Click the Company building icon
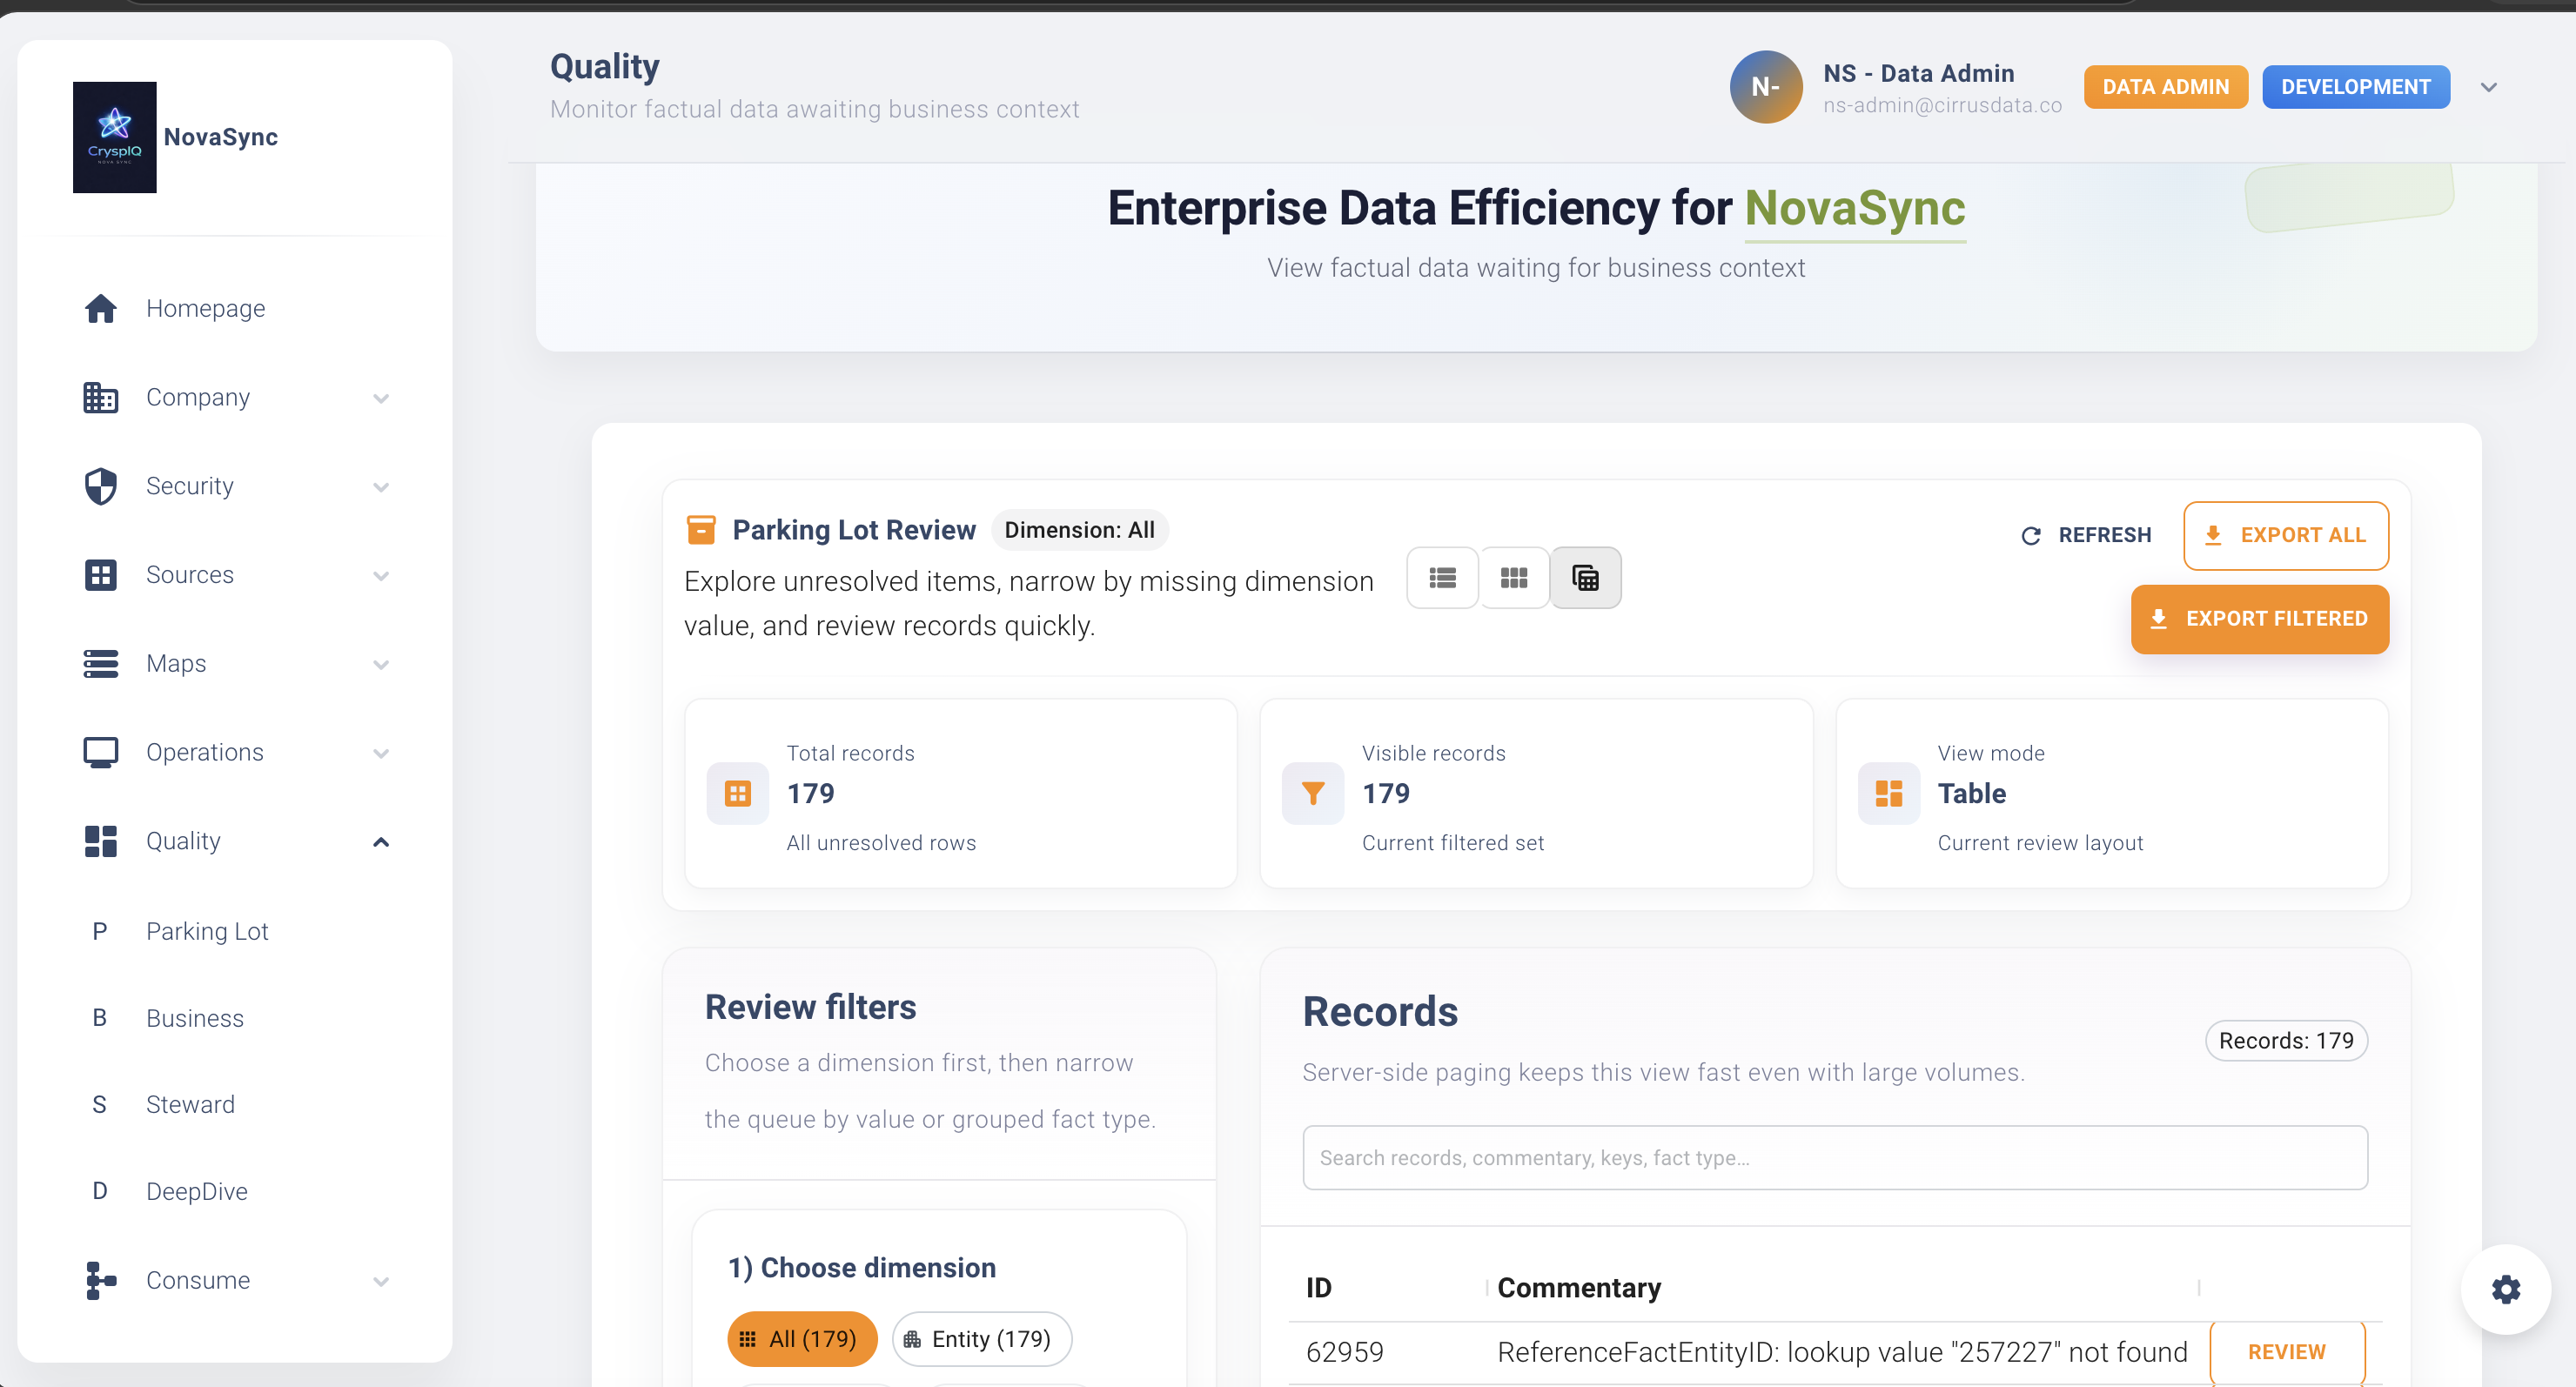The height and width of the screenshot is (1387, 2576). 100,398
